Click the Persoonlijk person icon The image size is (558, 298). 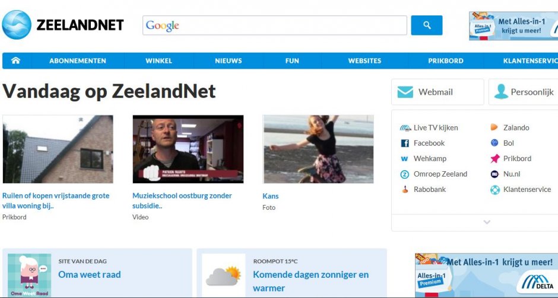click(501, 92)
